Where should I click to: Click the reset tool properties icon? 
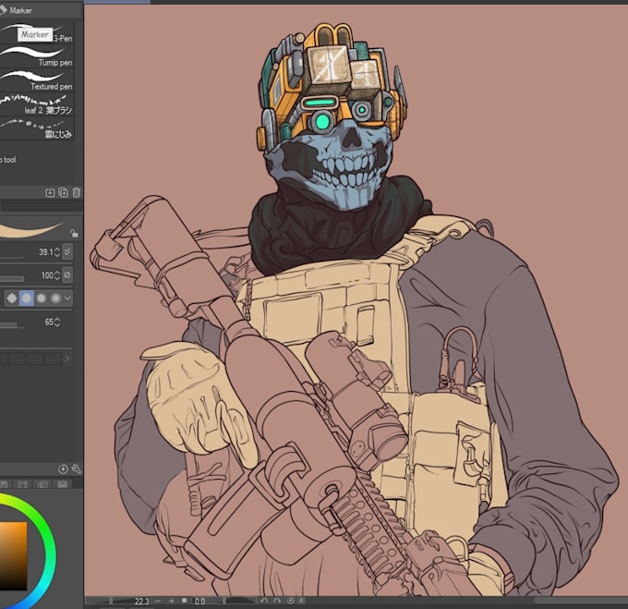tap(63, 469)
